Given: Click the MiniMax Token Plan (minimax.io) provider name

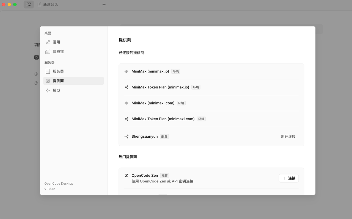Looking at the screenshot, I should coord(160,87).
